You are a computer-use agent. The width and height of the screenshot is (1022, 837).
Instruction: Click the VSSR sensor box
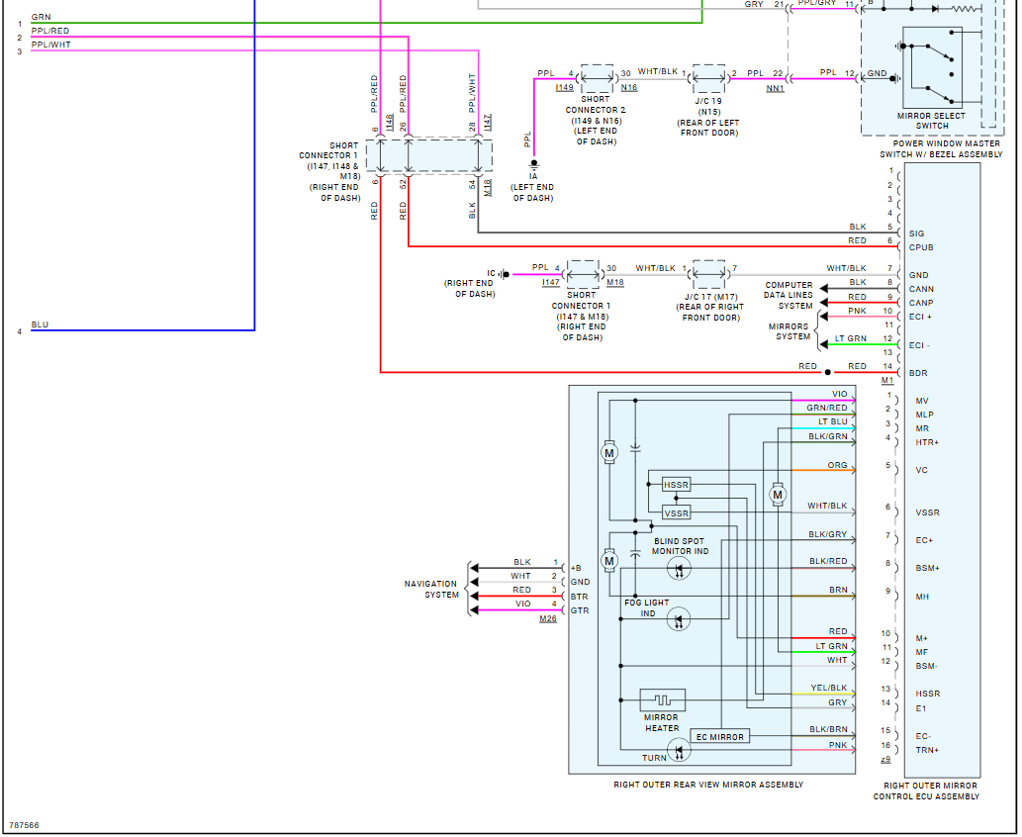(x=677, y=513)
